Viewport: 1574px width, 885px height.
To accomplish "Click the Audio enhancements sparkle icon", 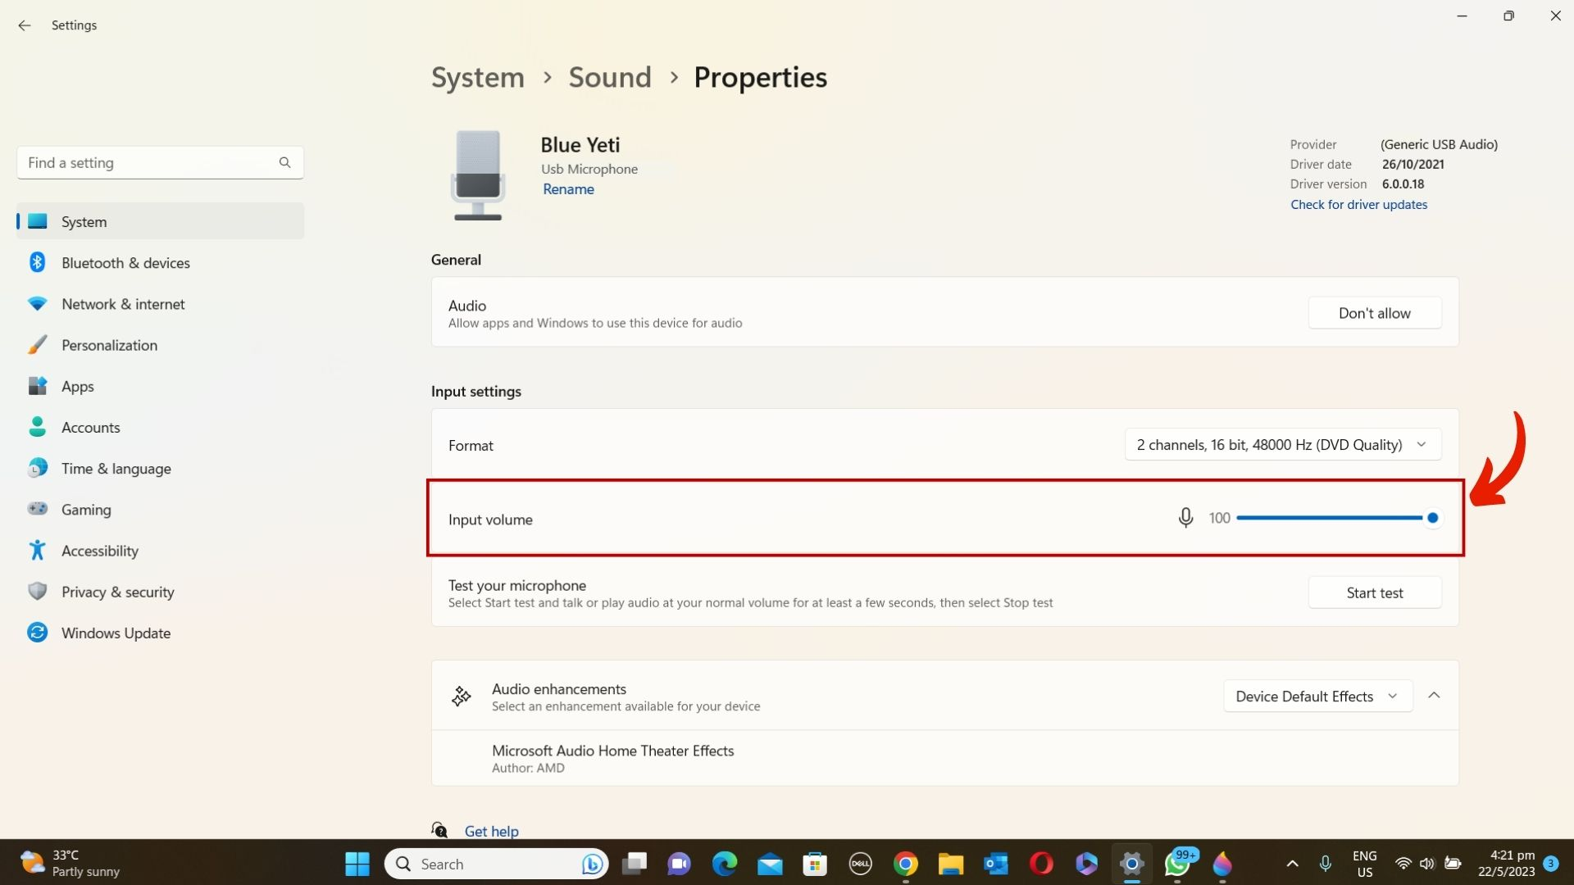I will [x=462, y=697].
